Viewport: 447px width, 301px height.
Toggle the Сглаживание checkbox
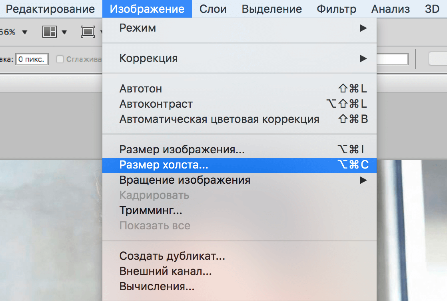coord(59,58)
